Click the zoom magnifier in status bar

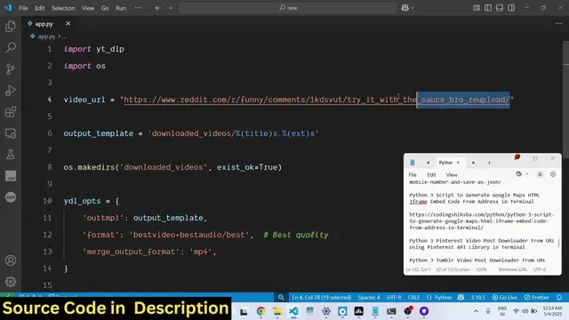(x=281, y=297)
